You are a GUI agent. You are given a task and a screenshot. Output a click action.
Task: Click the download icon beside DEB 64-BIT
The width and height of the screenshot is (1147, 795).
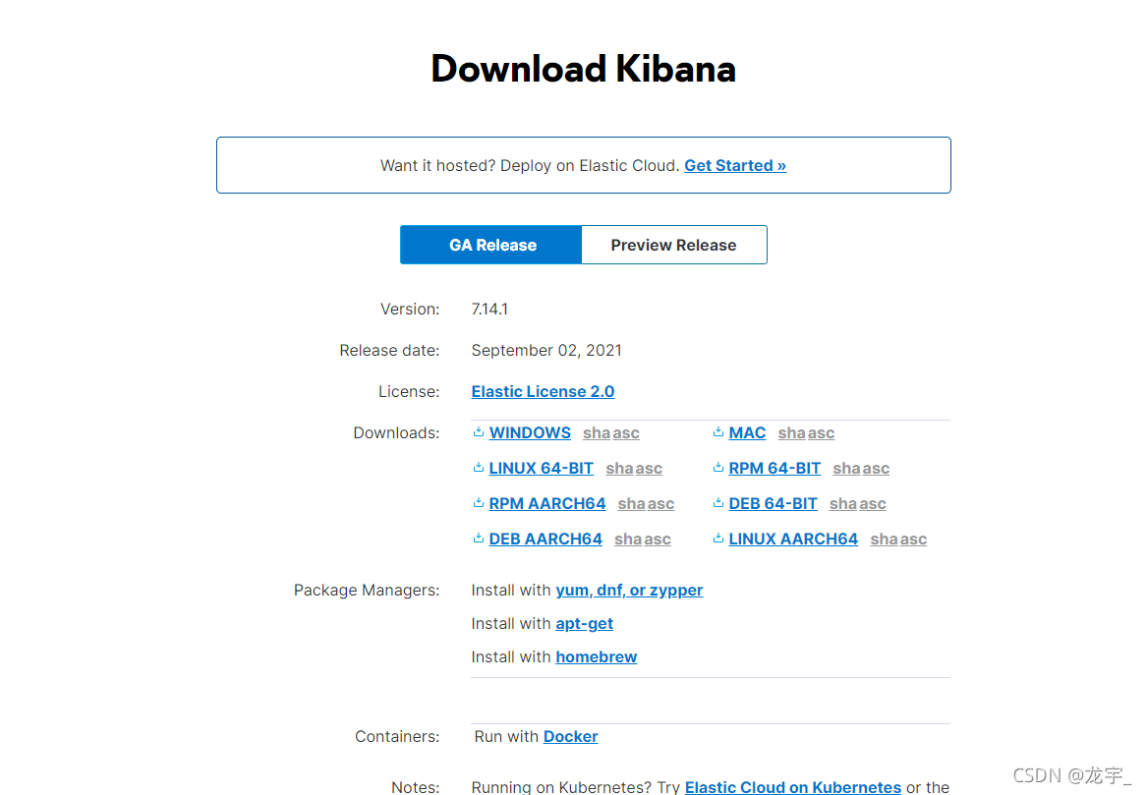718,502
